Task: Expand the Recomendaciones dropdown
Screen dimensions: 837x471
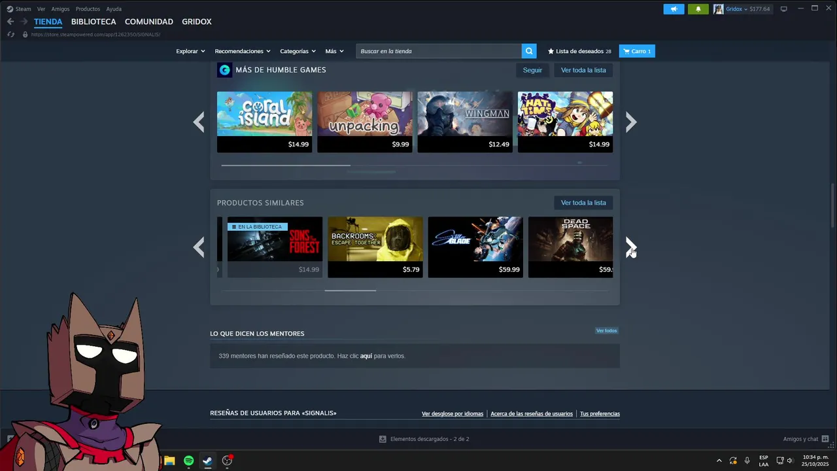Action: click(243, 51)
